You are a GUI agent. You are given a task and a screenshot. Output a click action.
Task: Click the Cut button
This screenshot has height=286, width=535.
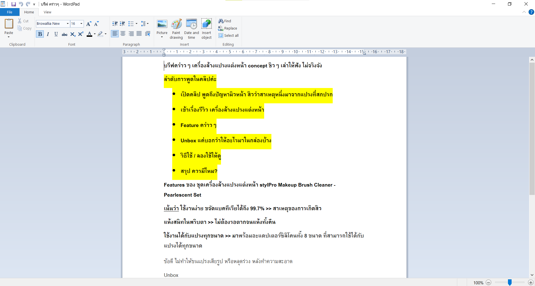pos(23,21)
